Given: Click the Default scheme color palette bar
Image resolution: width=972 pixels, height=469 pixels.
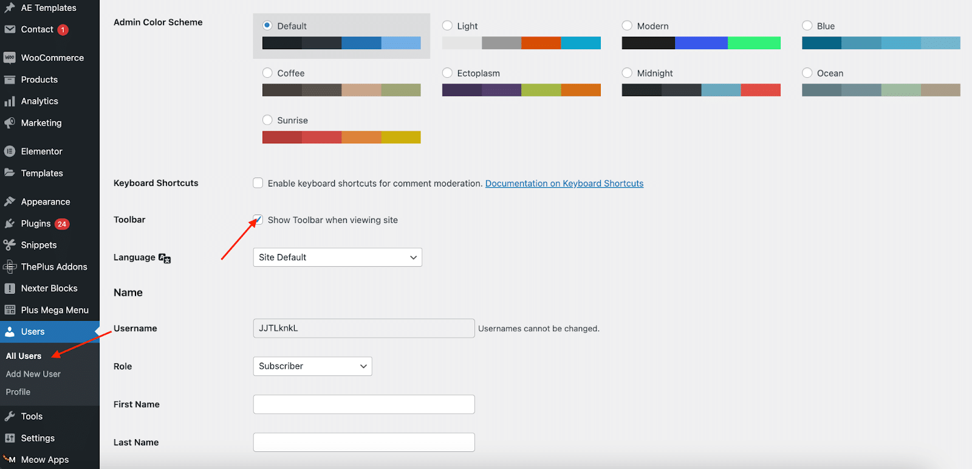Looking at the screenshot, I should (x=341, y=43).
